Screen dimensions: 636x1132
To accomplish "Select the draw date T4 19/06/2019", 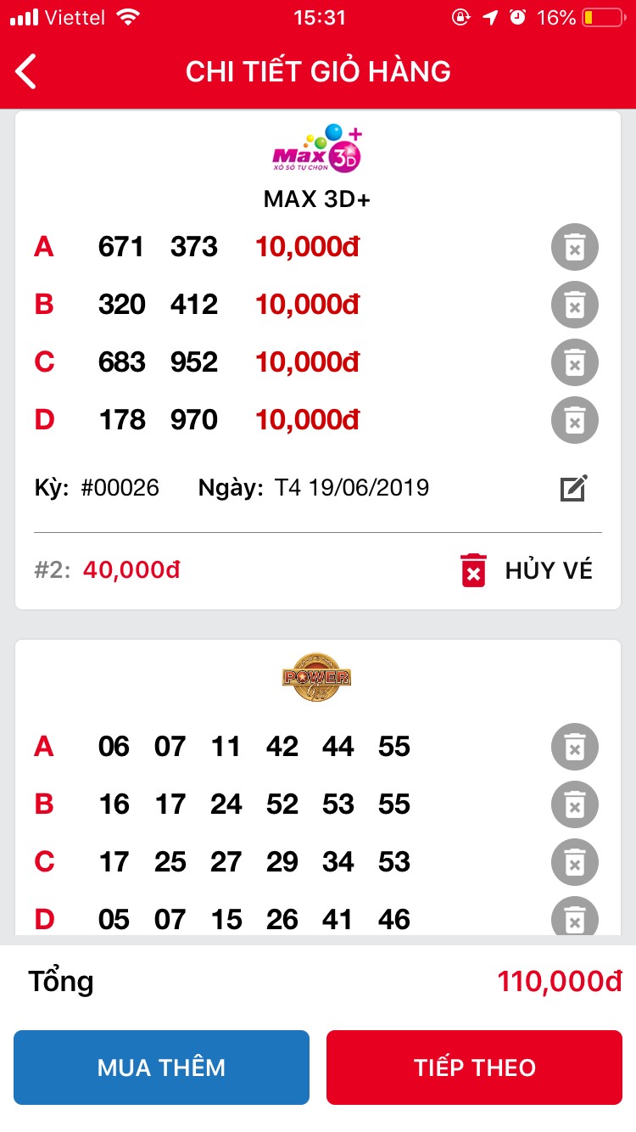I will (351, 488).
